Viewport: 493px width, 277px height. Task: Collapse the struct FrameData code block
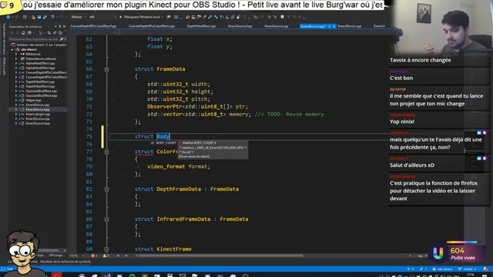pyautogui.click(x=106, y=69)
